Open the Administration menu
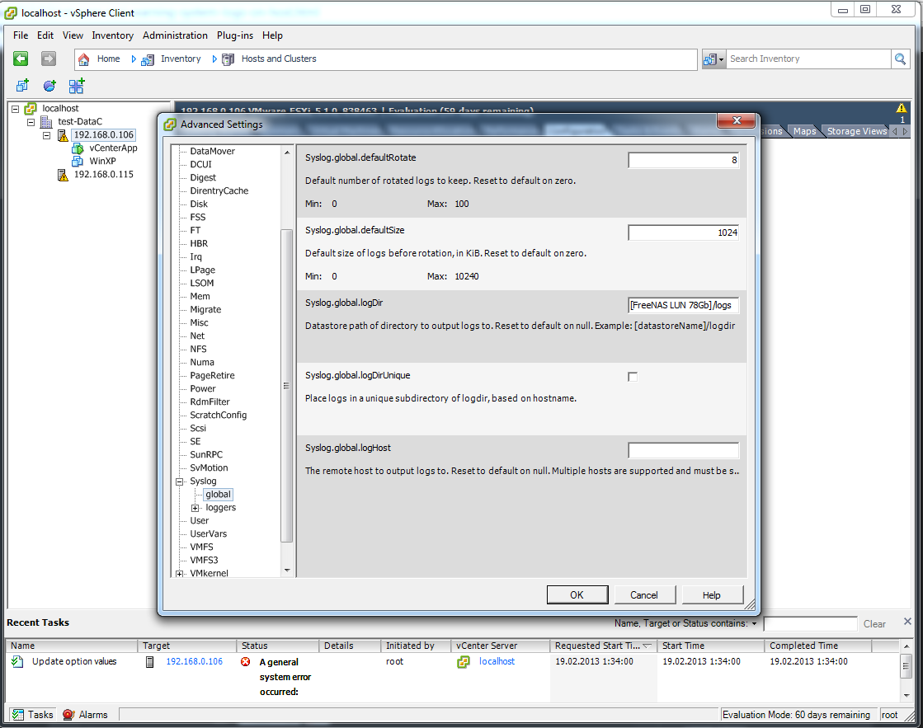The width and height of the screenshot is (923, 728). click(x=175, y=35)
